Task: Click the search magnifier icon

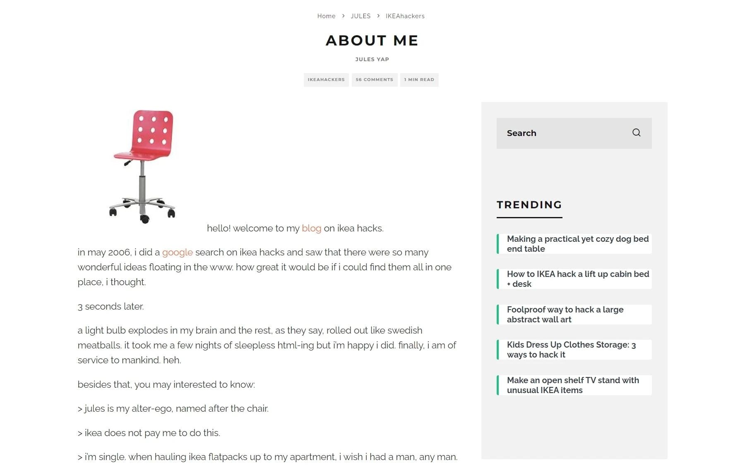Action: click(636, 133)
